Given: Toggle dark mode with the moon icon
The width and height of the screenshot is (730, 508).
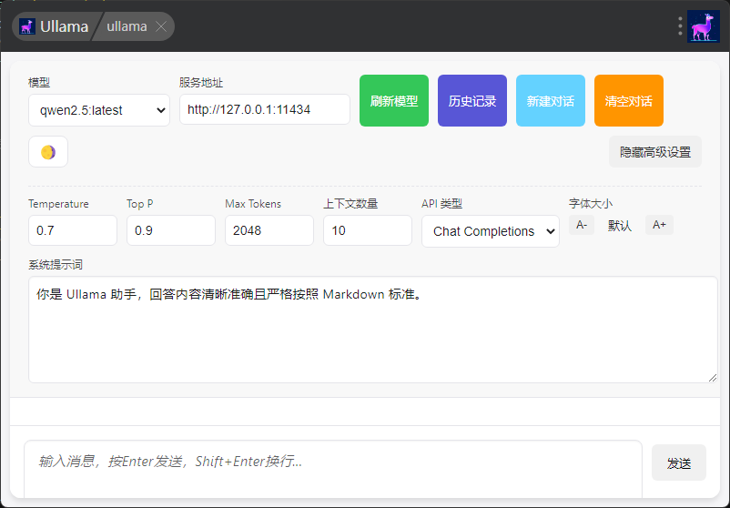Looking at the screenshot, I should click(x=48, y=152).
